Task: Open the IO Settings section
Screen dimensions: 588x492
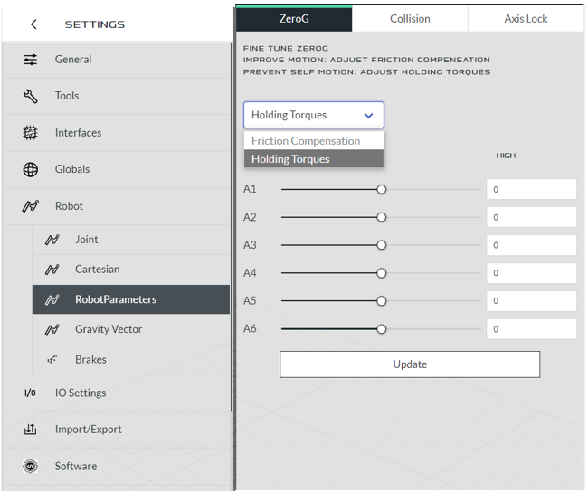Action: tap(80, 393)
